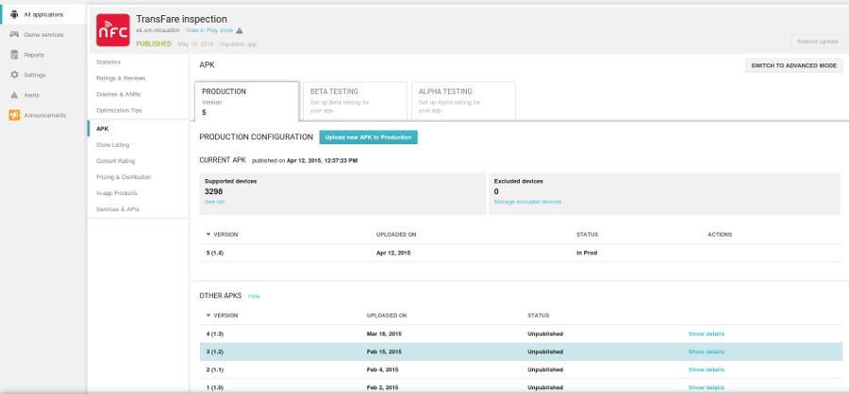Open Game services via gamepad icon
The image size is (849, 394).
click(13, 35)
